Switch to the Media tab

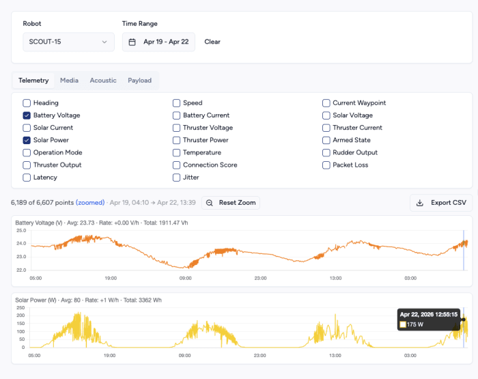tap(69, 81)
